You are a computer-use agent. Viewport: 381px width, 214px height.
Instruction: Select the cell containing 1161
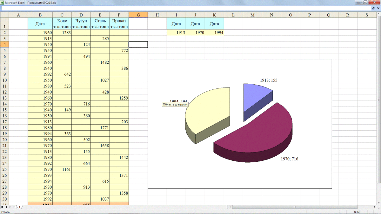point(62,169)
